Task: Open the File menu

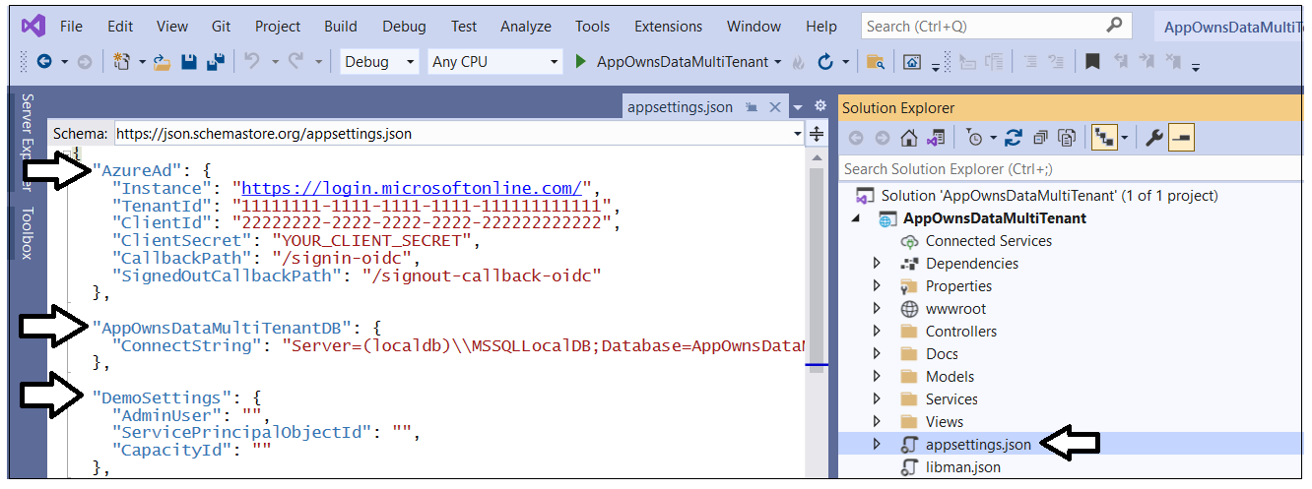Action: tap(71, 27)
